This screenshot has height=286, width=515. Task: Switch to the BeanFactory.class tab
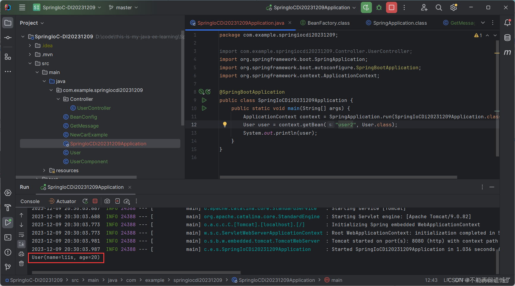tap(325, 23)
